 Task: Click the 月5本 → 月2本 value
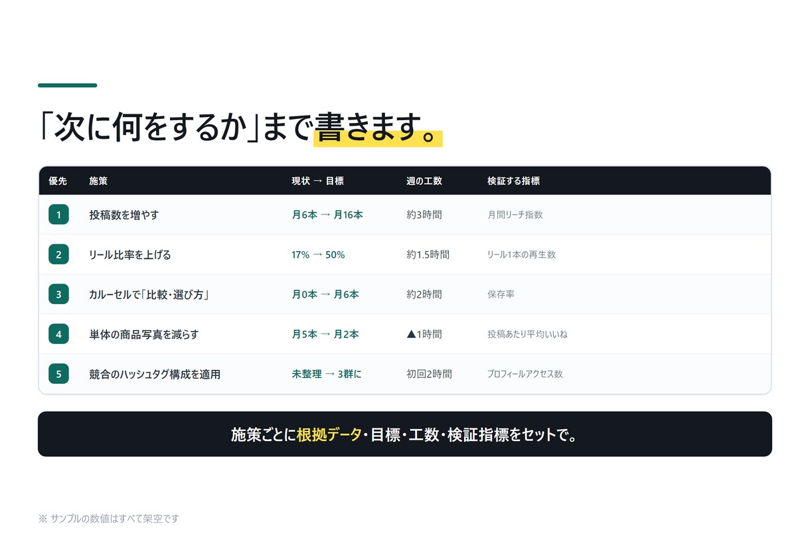(x=325, y=334)
